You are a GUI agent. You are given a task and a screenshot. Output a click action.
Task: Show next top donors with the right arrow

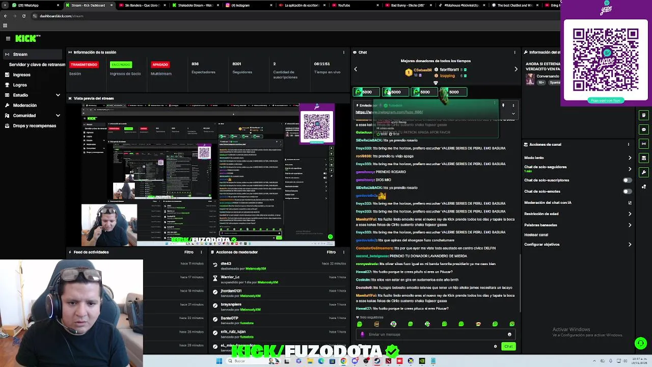(515, 69)
